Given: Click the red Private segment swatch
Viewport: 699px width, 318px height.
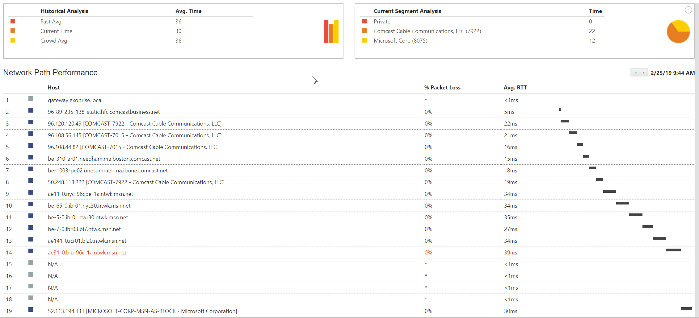Looking at the screenshot, I should pos(364,21).
